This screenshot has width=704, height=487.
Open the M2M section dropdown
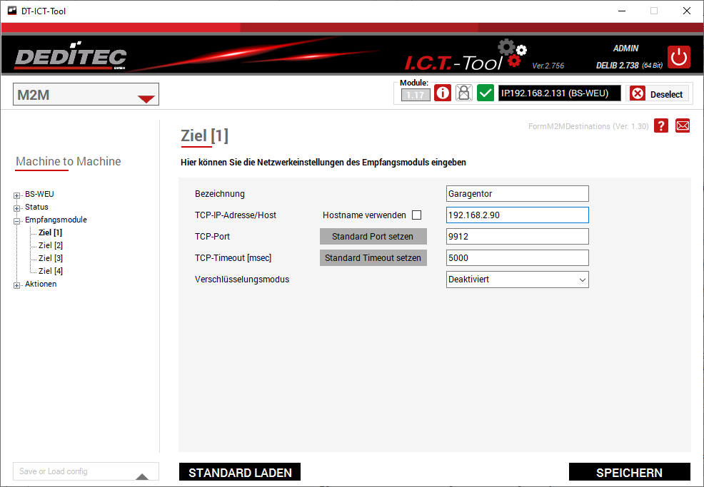(x=86, y=95)
